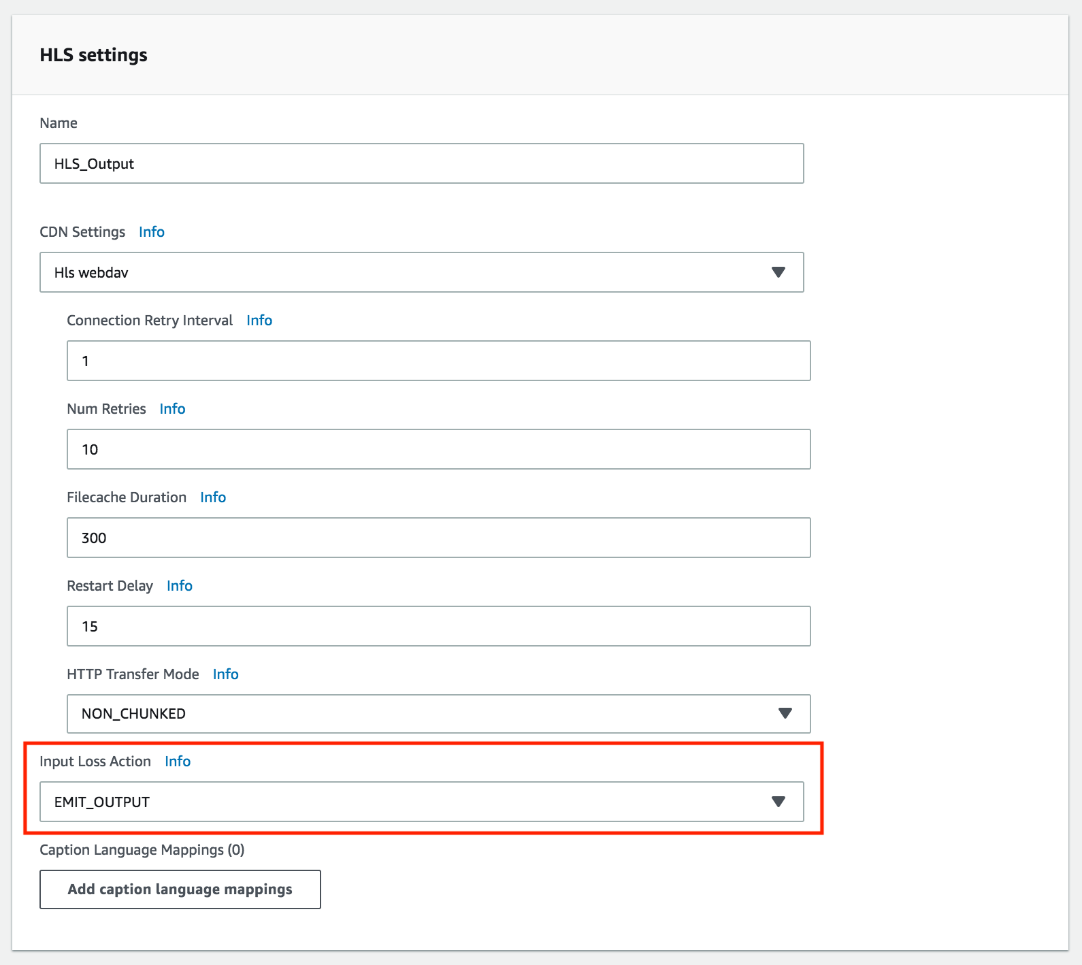Click the CDN Settings dropdown arrow
Viewport: 1082px width, 965px height.
click(x=778, y=272)
